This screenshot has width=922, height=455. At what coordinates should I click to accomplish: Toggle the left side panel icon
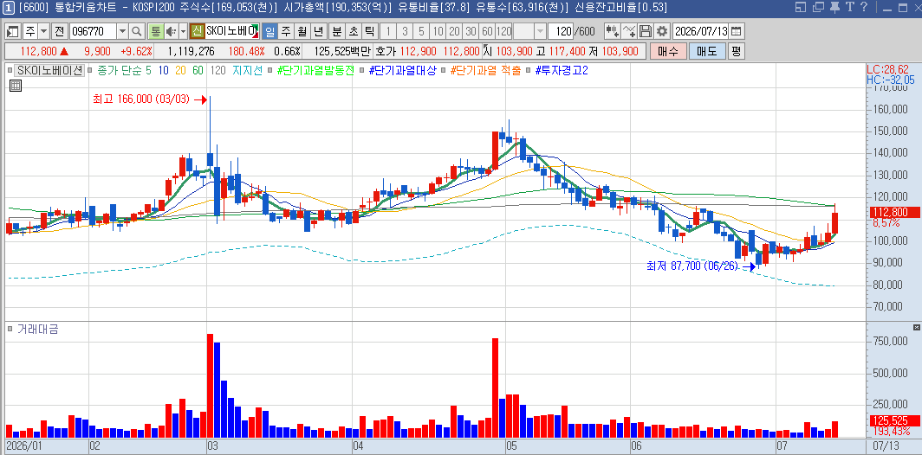[x=13, y=31]
